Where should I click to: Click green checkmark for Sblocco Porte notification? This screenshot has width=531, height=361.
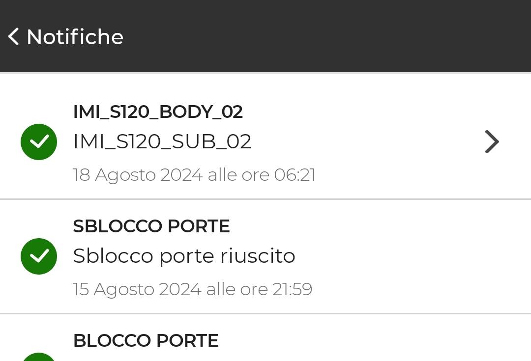(x=39, y=256)
